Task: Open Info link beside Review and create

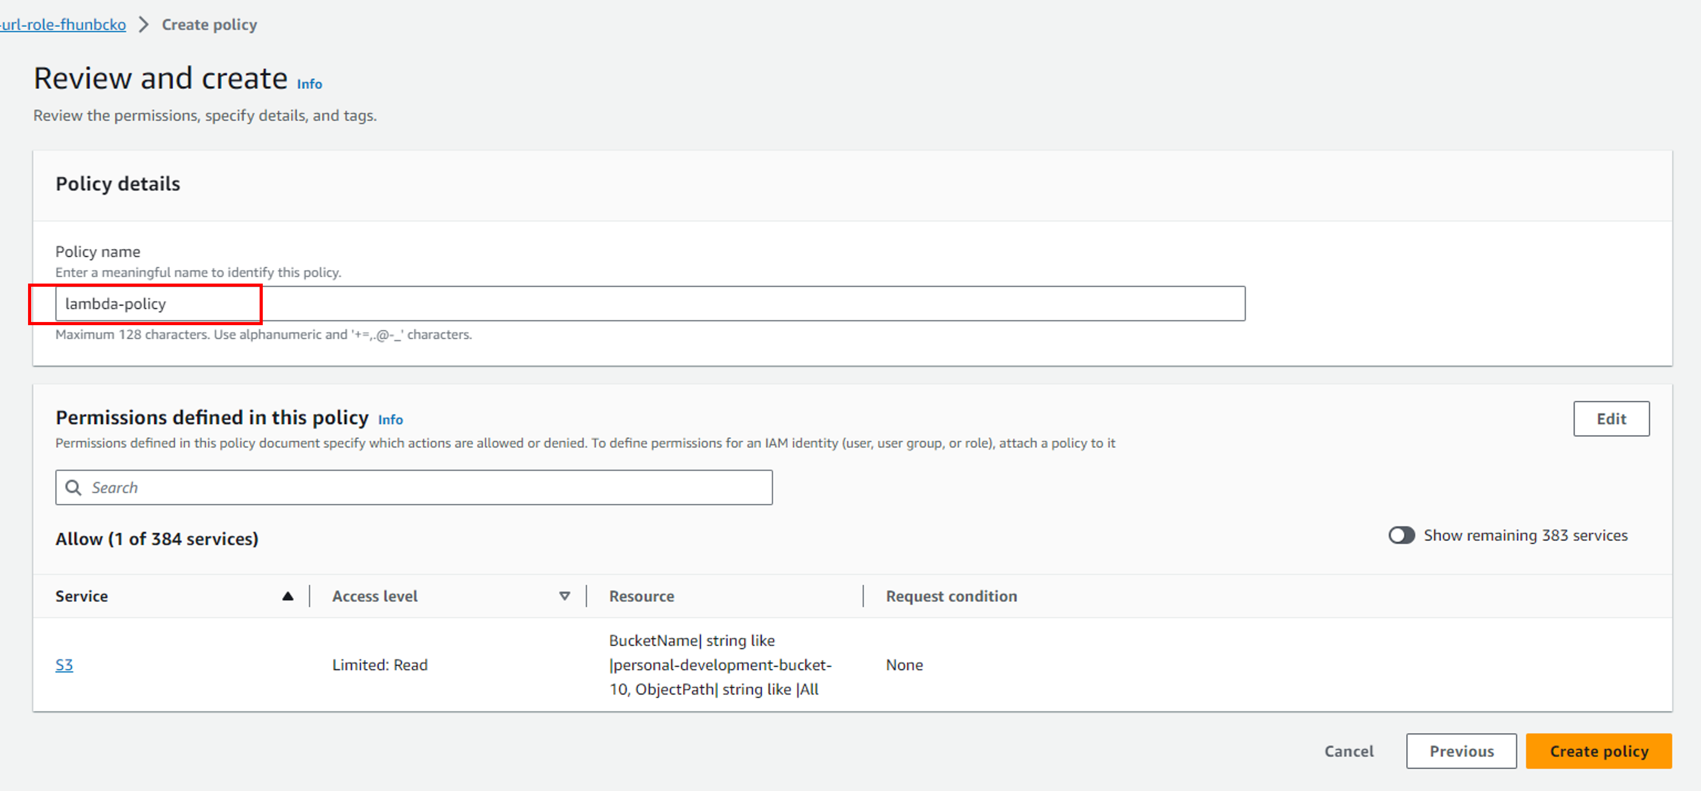Action: tap(309, 84)
